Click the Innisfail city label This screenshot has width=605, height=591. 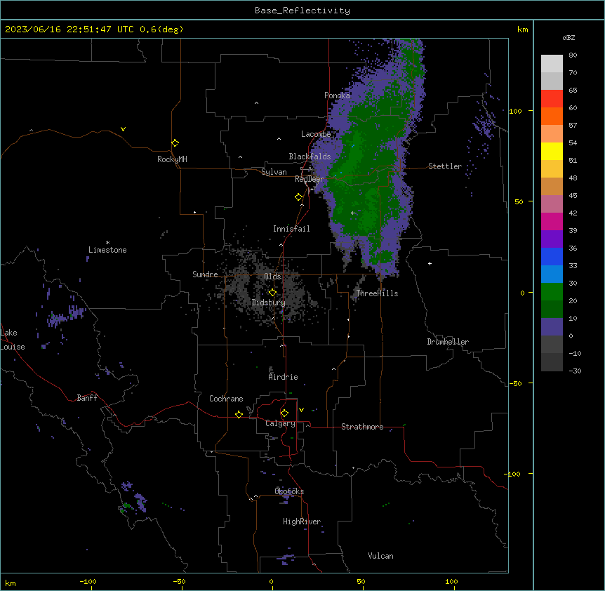click(291, 229)
